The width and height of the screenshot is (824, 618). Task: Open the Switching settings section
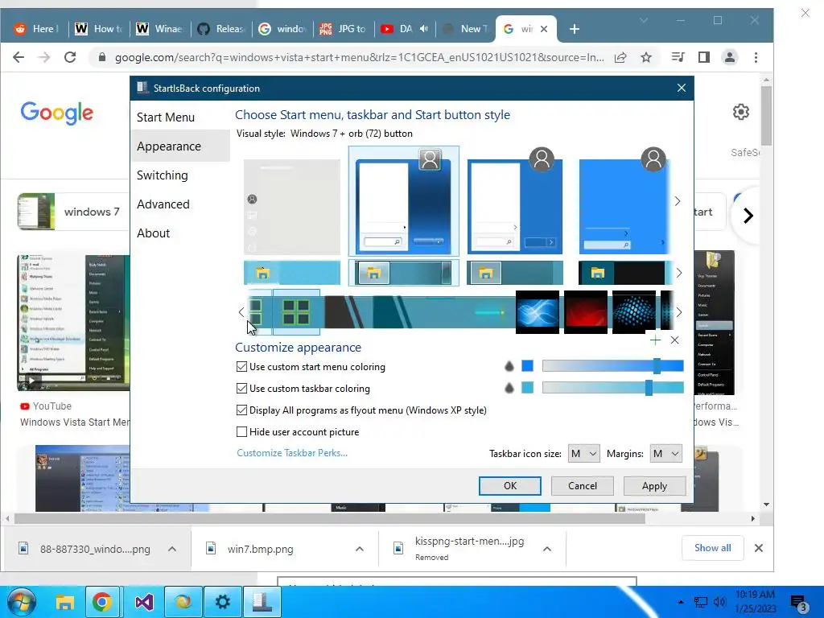click(x=162, y=175)
